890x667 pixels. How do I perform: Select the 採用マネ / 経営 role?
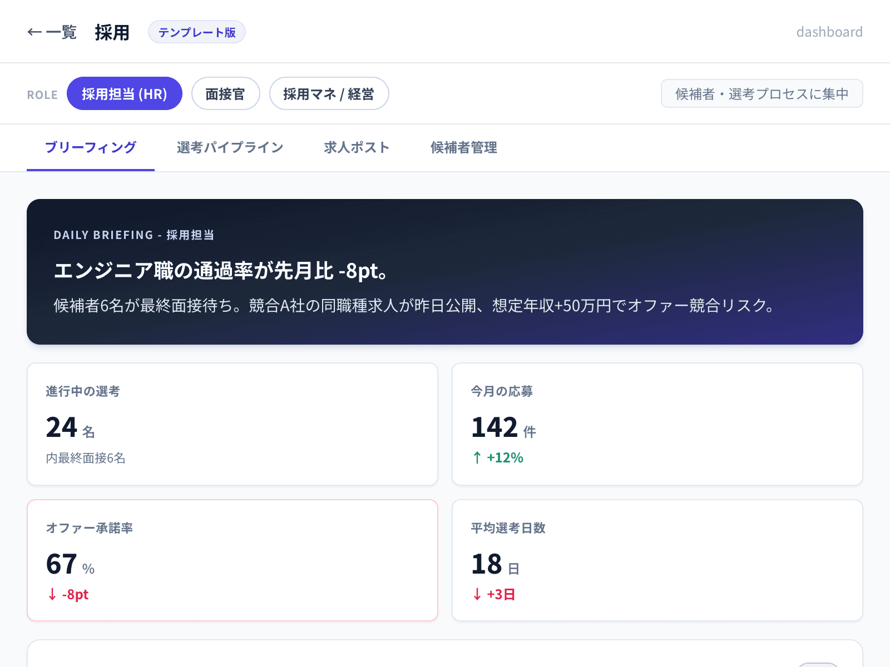pos(329,93)
